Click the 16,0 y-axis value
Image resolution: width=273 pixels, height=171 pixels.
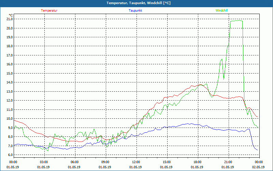pos(10,64)
